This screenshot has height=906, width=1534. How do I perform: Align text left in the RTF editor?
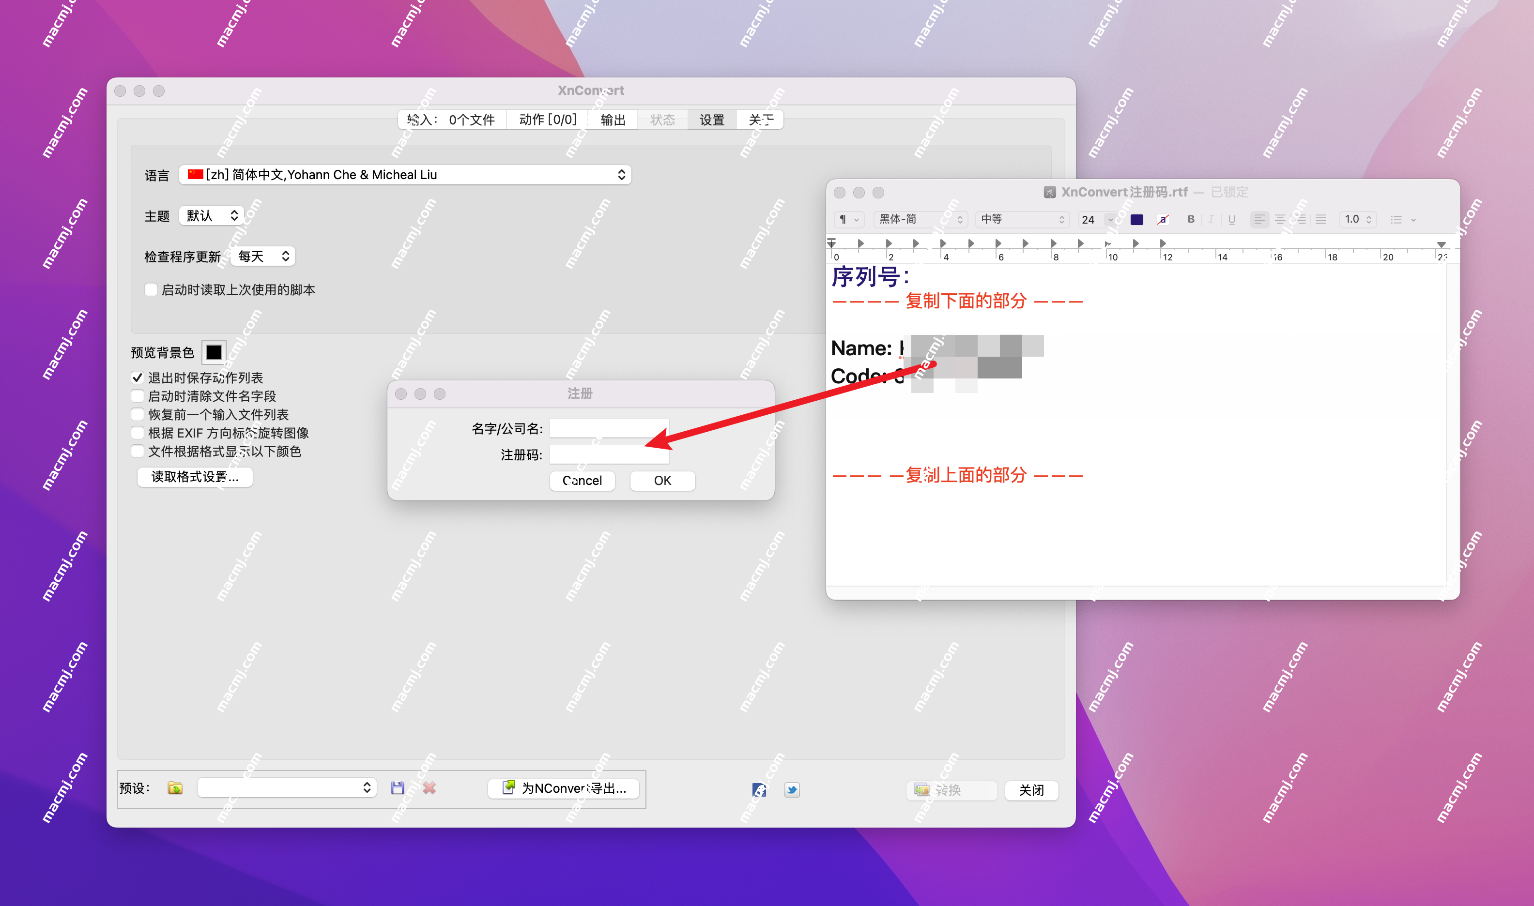click(1259, 219)
